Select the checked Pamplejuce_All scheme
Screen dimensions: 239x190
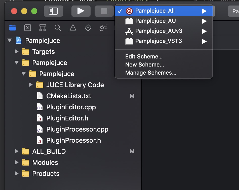pos(155,11)
